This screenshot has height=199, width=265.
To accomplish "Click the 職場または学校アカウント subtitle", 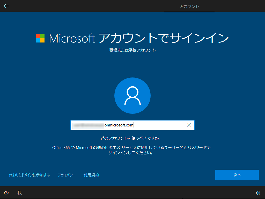I will coord(132,50).
